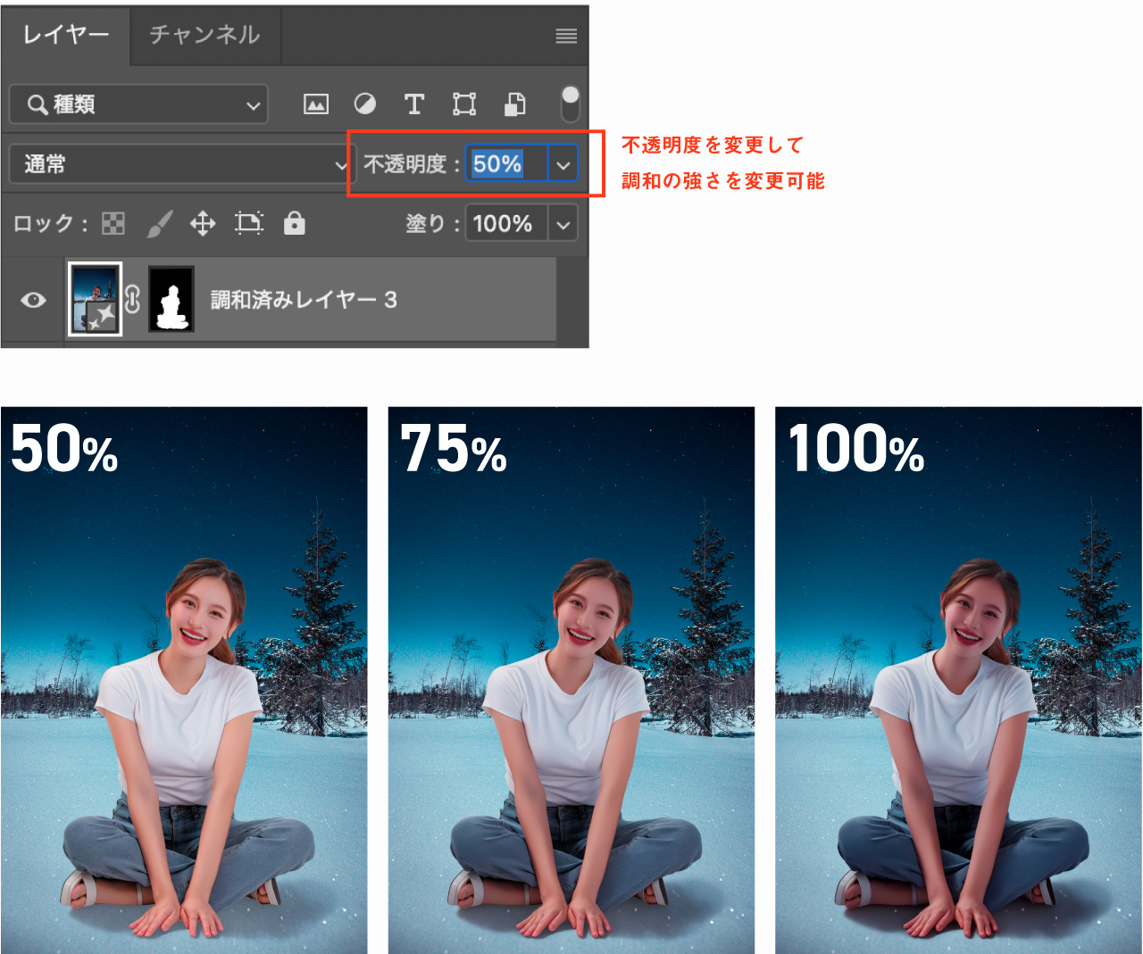Lock artboard nesting icon

pos(249,223)
